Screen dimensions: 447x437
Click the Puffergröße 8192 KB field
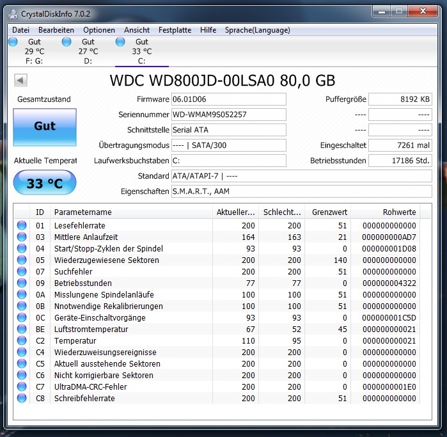[x=400, y=99]
